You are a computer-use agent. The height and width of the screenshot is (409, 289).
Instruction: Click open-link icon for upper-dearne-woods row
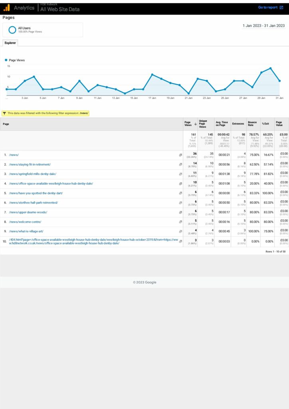click(x=180, y=212)
